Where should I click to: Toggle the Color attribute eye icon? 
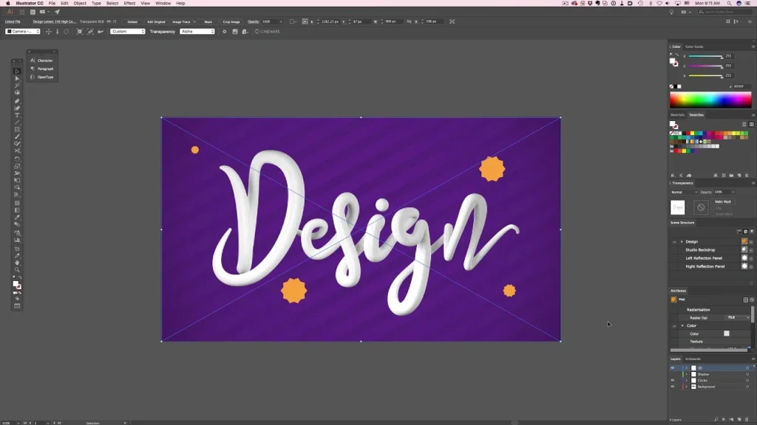click(674, 325)
